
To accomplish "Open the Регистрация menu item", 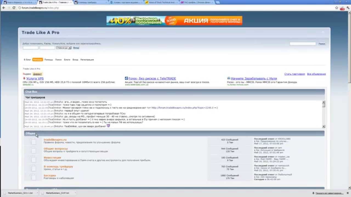I will (x=87, y=60).
